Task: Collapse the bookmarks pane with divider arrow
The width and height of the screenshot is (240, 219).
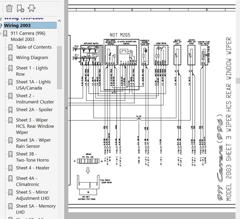Action: tap(66, 108)
